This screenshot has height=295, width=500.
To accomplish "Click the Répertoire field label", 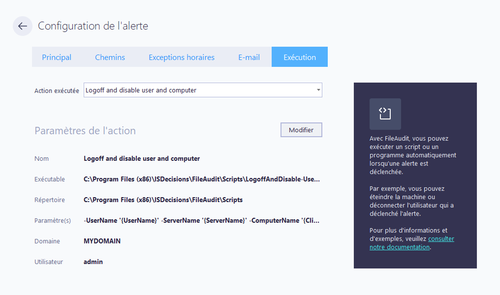I will point(49,200).
